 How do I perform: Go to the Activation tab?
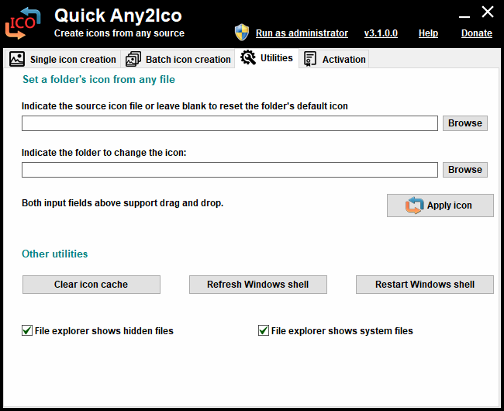pos(334,59)
